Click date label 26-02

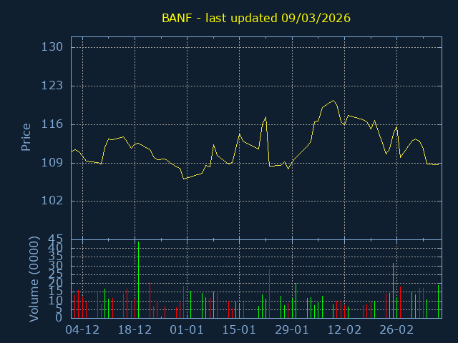(396, 330)
